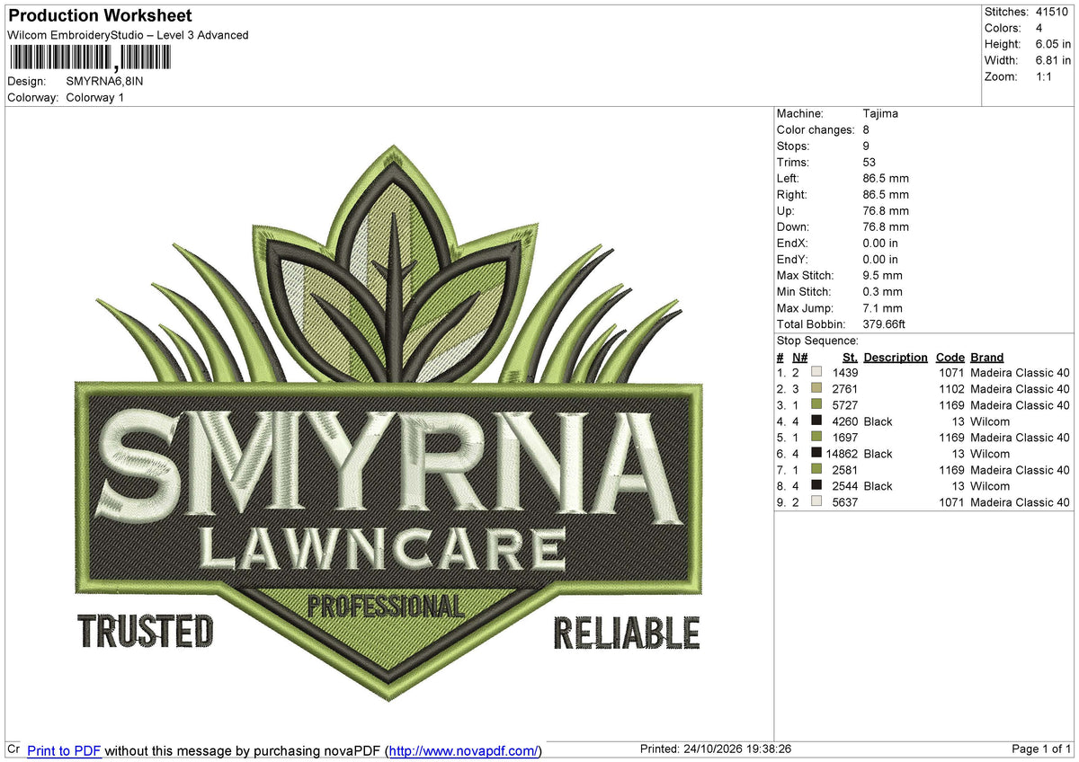Click the green swatch in stop row 7
This screenshot has width=1079, height=762.
pyautogui.click(x=816, y=468)
